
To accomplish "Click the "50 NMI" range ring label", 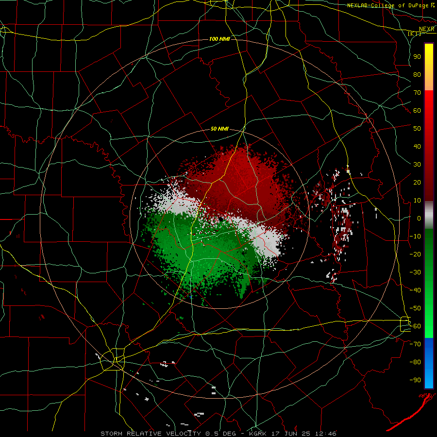I will [x=219, y=129].
